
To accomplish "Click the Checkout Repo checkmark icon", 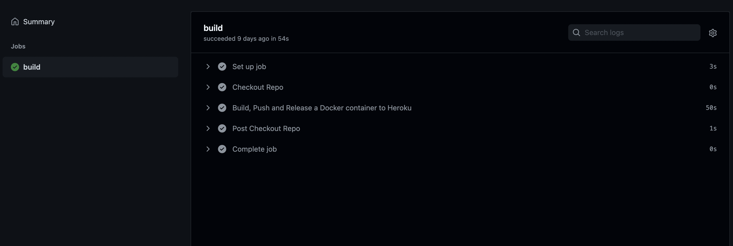I will pos(222,87).
